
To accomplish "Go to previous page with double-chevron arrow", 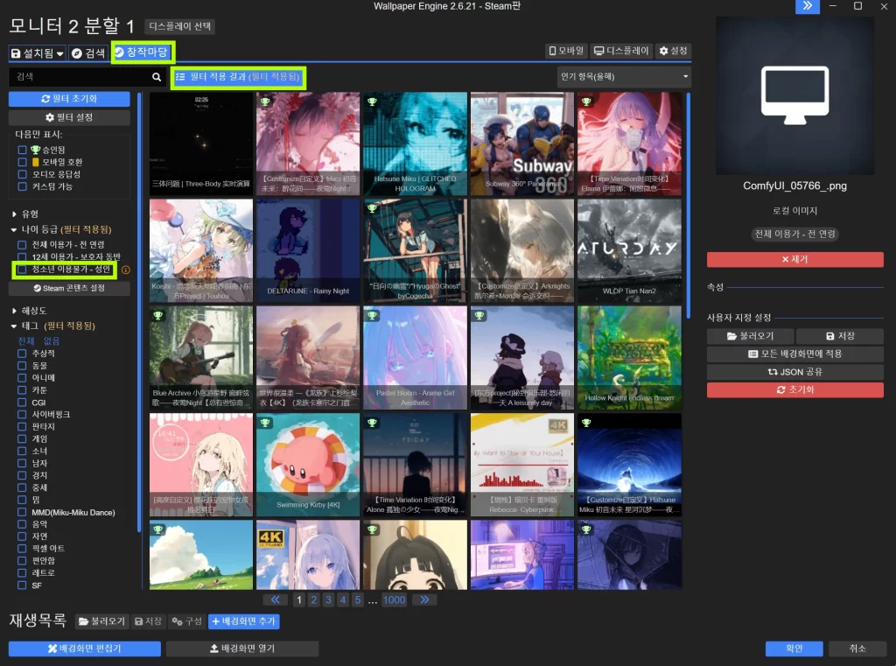I will pyautogui.click(x=276, y=599).
